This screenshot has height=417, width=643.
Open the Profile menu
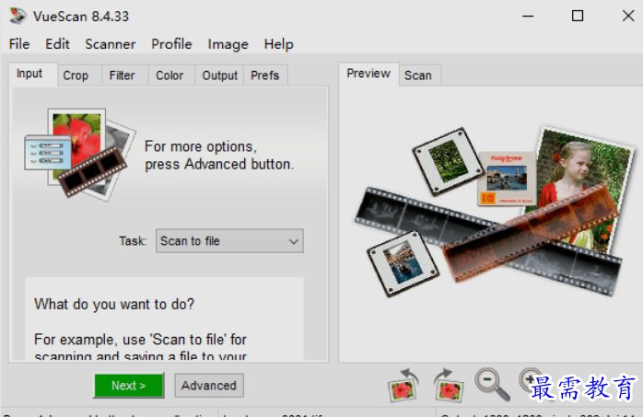pyautogui.click(x=171, y=44)
